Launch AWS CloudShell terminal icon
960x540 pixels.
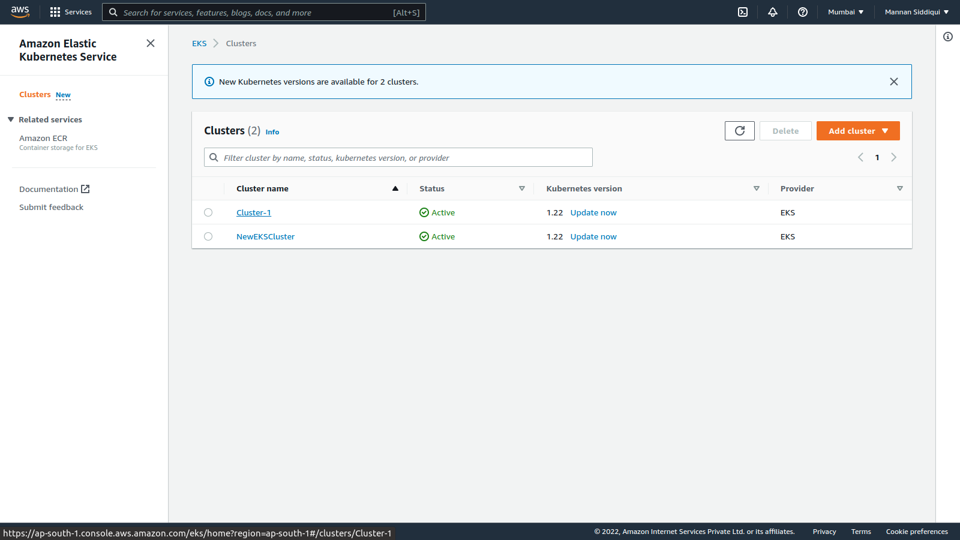(x=743, y=12)
